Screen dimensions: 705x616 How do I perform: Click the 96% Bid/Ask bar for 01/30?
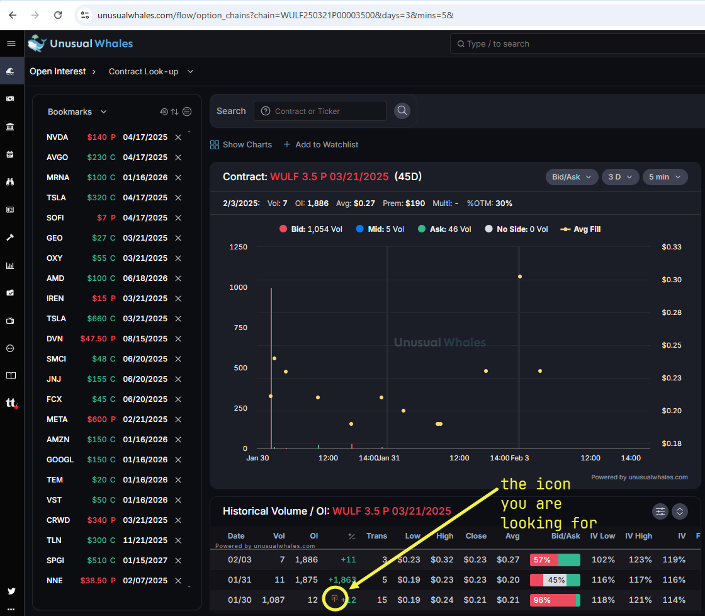point(555,600)
